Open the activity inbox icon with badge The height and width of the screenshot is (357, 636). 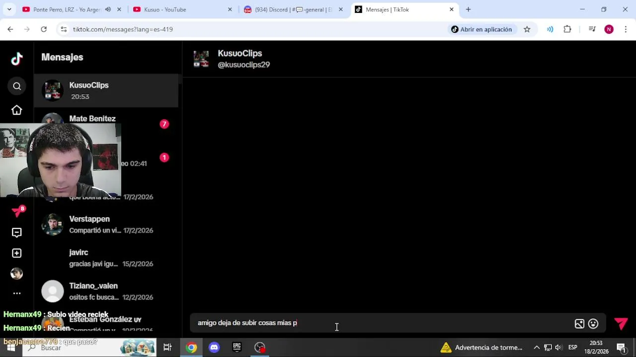(x=18, y=211)
